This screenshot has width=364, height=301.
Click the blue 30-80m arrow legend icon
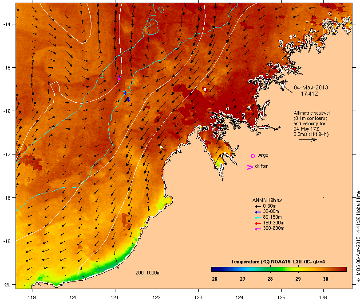(x=257, y=212)
